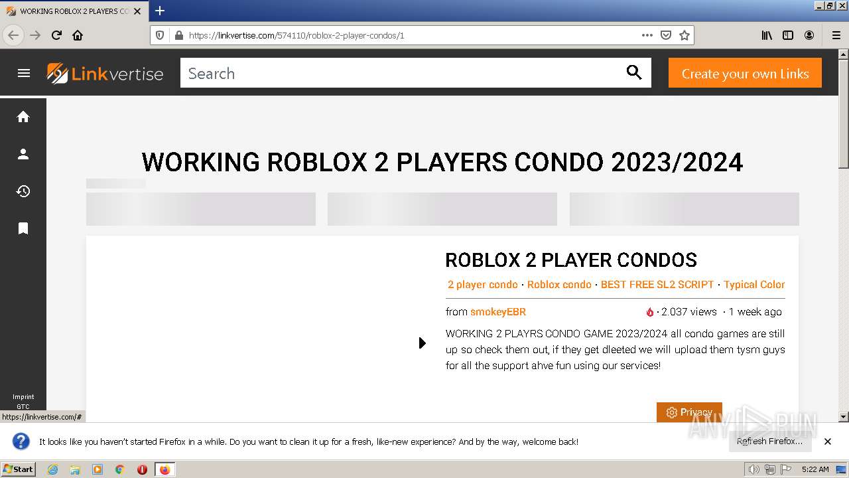Click the '2.037 views' text

(688, 311)
